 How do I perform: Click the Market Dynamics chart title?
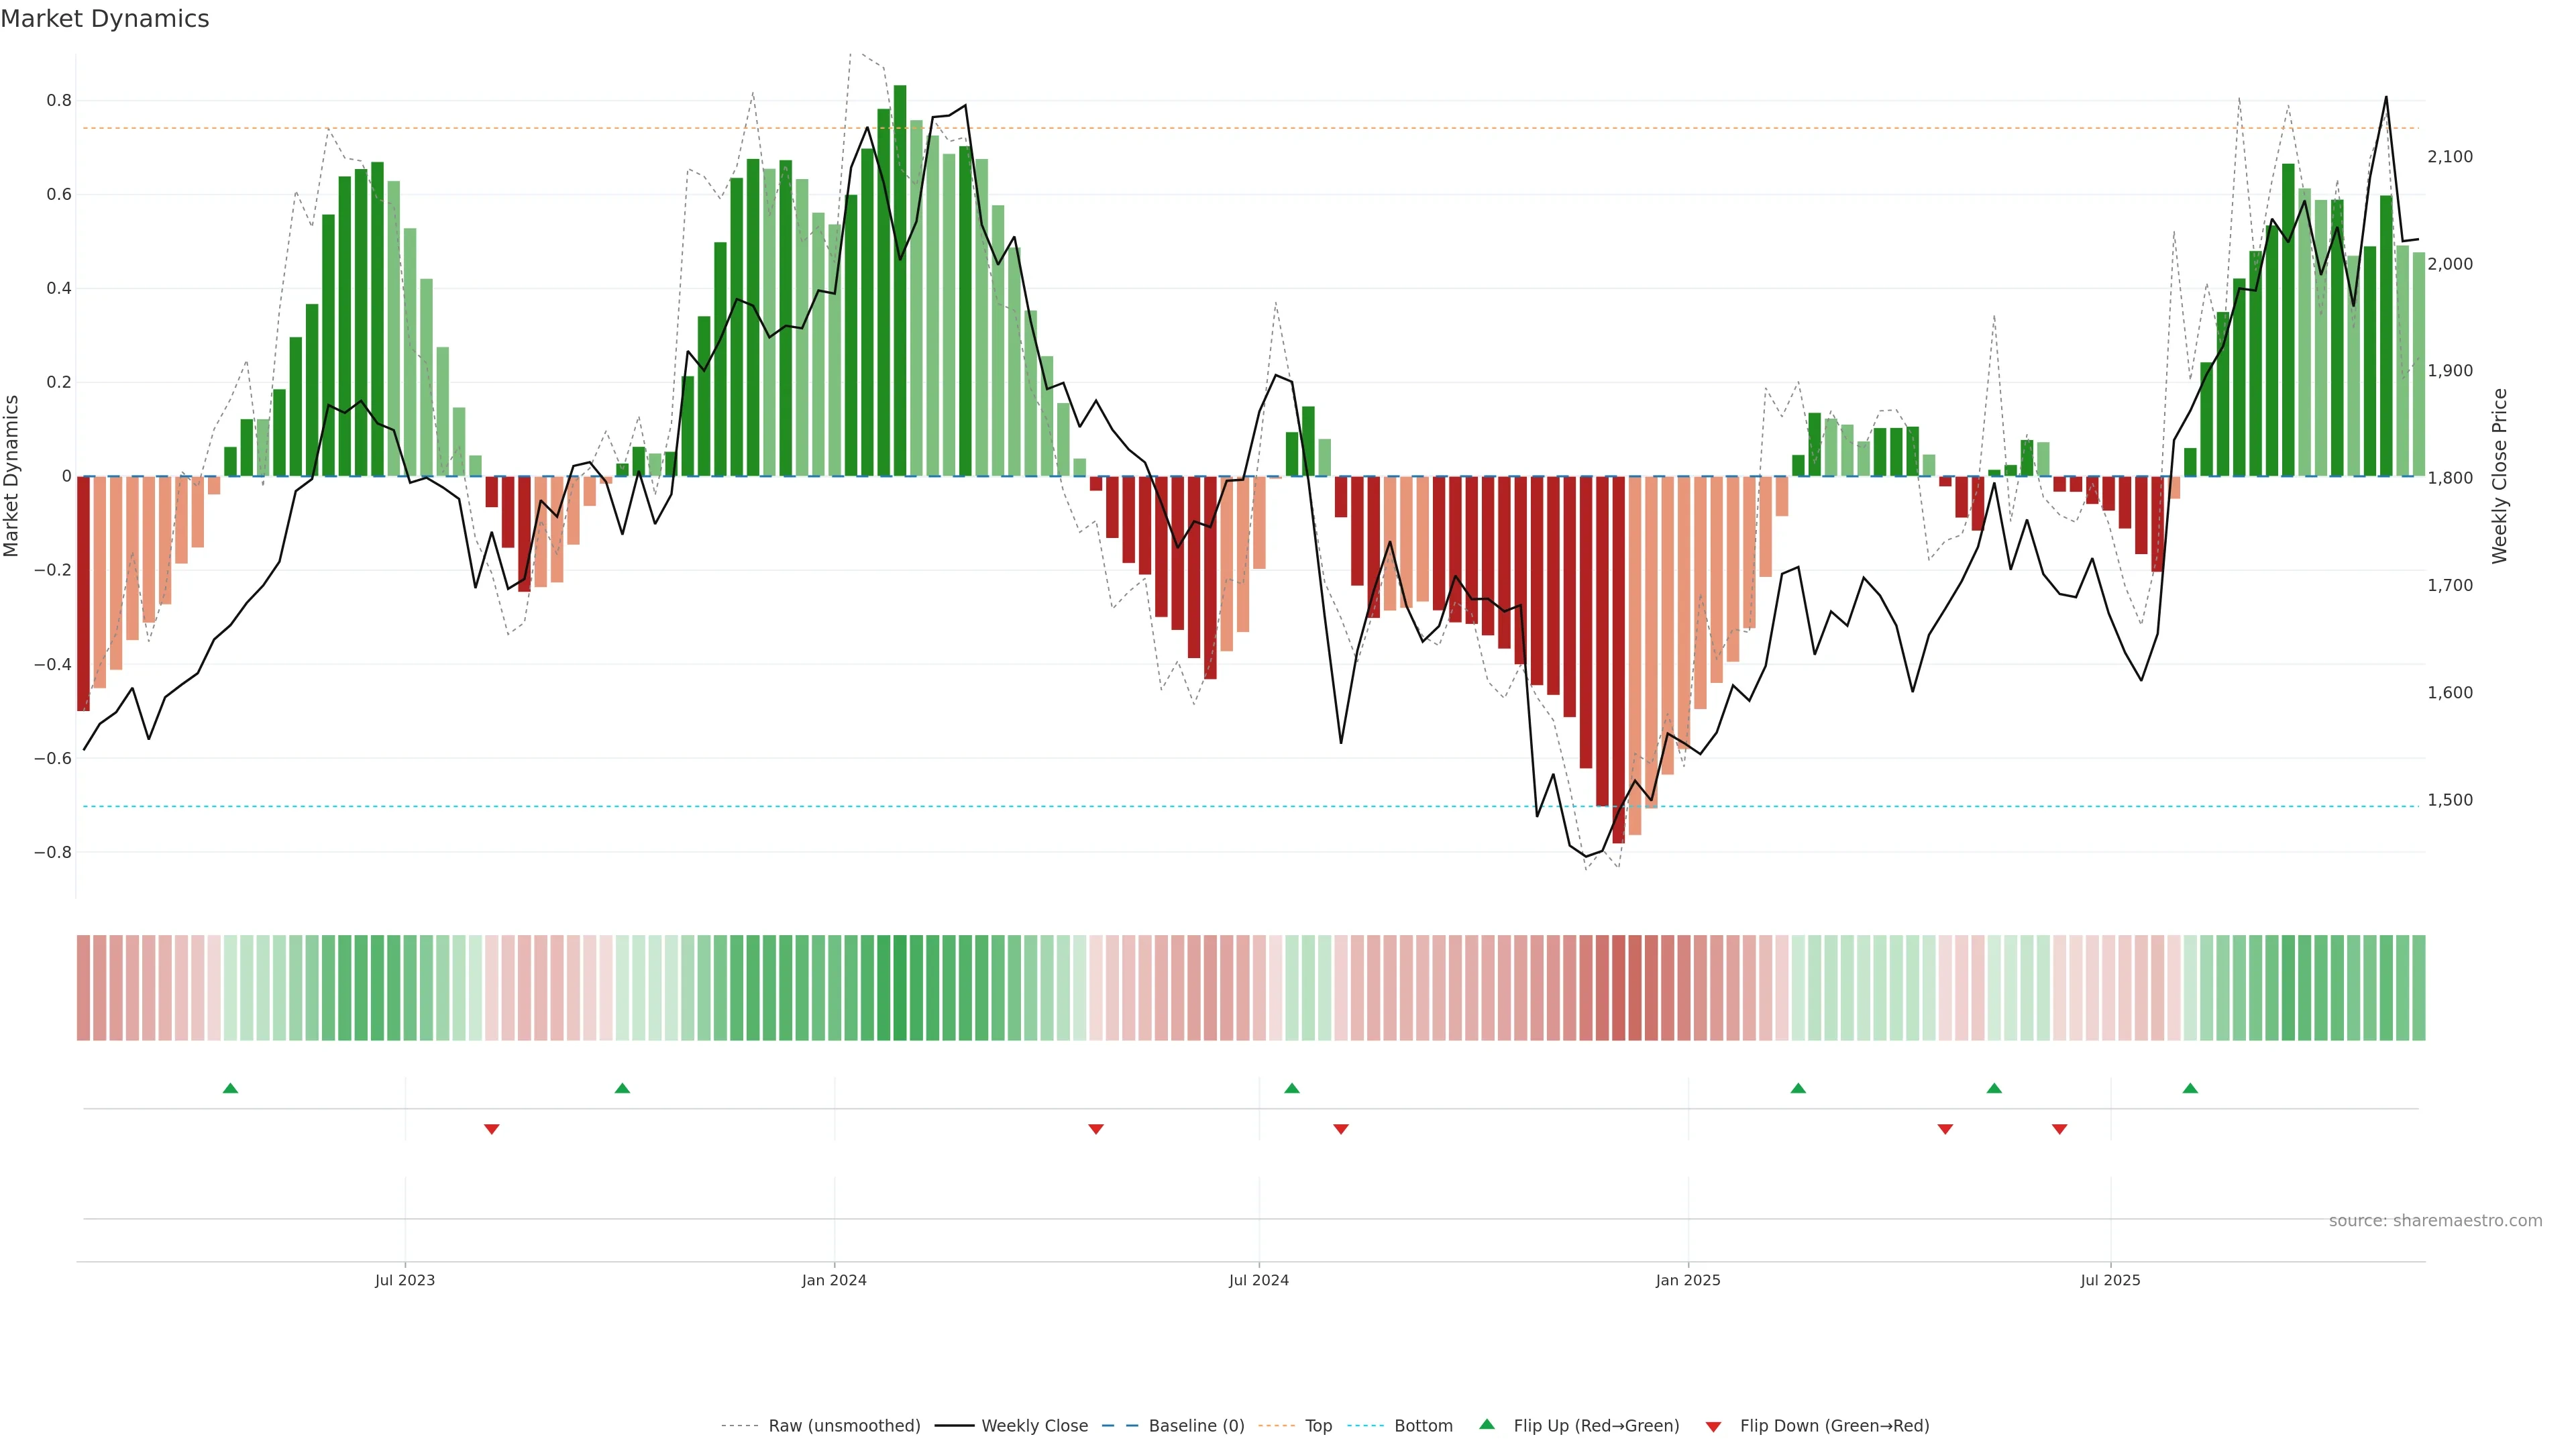[105, 19]
